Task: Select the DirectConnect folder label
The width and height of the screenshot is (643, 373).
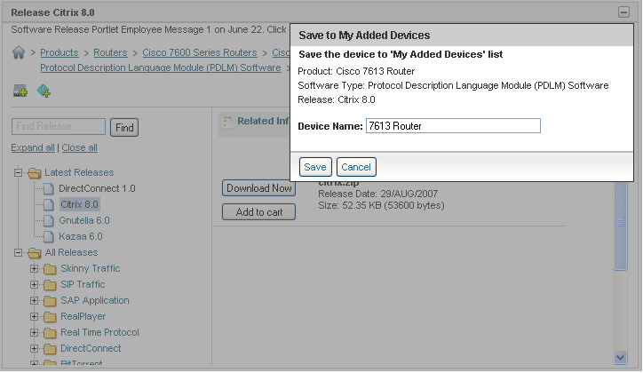Action: [91, 348]
